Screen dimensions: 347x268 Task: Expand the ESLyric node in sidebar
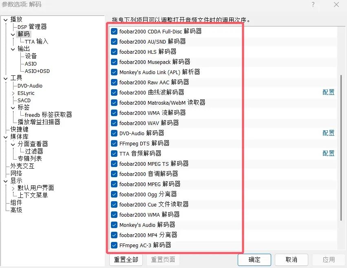tap(13, 93)
